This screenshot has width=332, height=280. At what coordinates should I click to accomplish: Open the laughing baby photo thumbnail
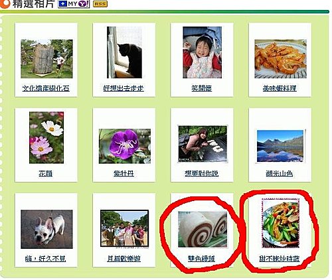203,52
